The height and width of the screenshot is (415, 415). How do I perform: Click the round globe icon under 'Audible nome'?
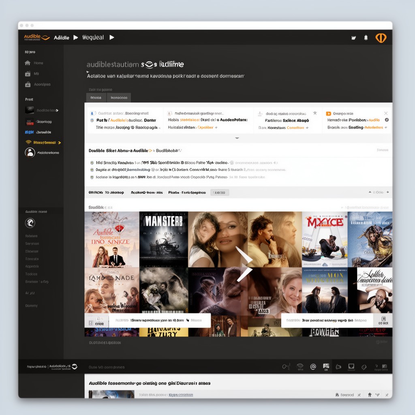coord(30,223)
